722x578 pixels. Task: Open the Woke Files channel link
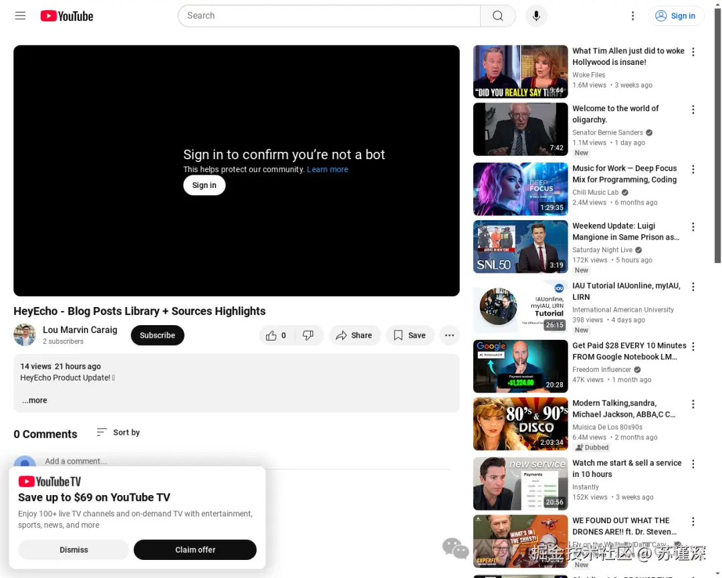coord(588,75)
